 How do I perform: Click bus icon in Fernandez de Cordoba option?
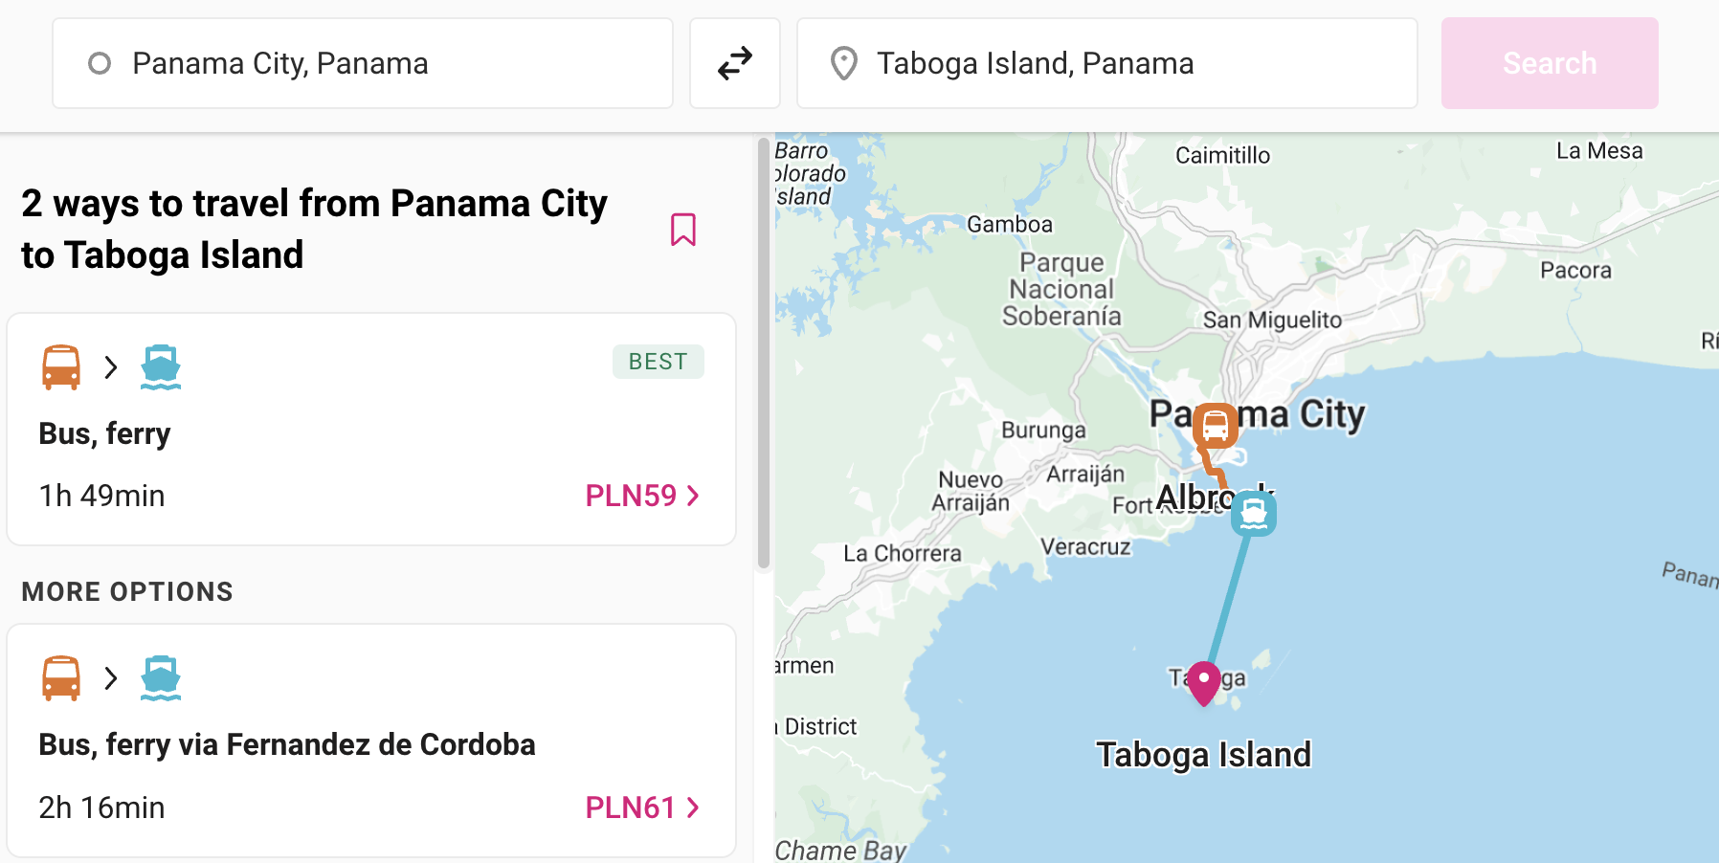[61, 678]
